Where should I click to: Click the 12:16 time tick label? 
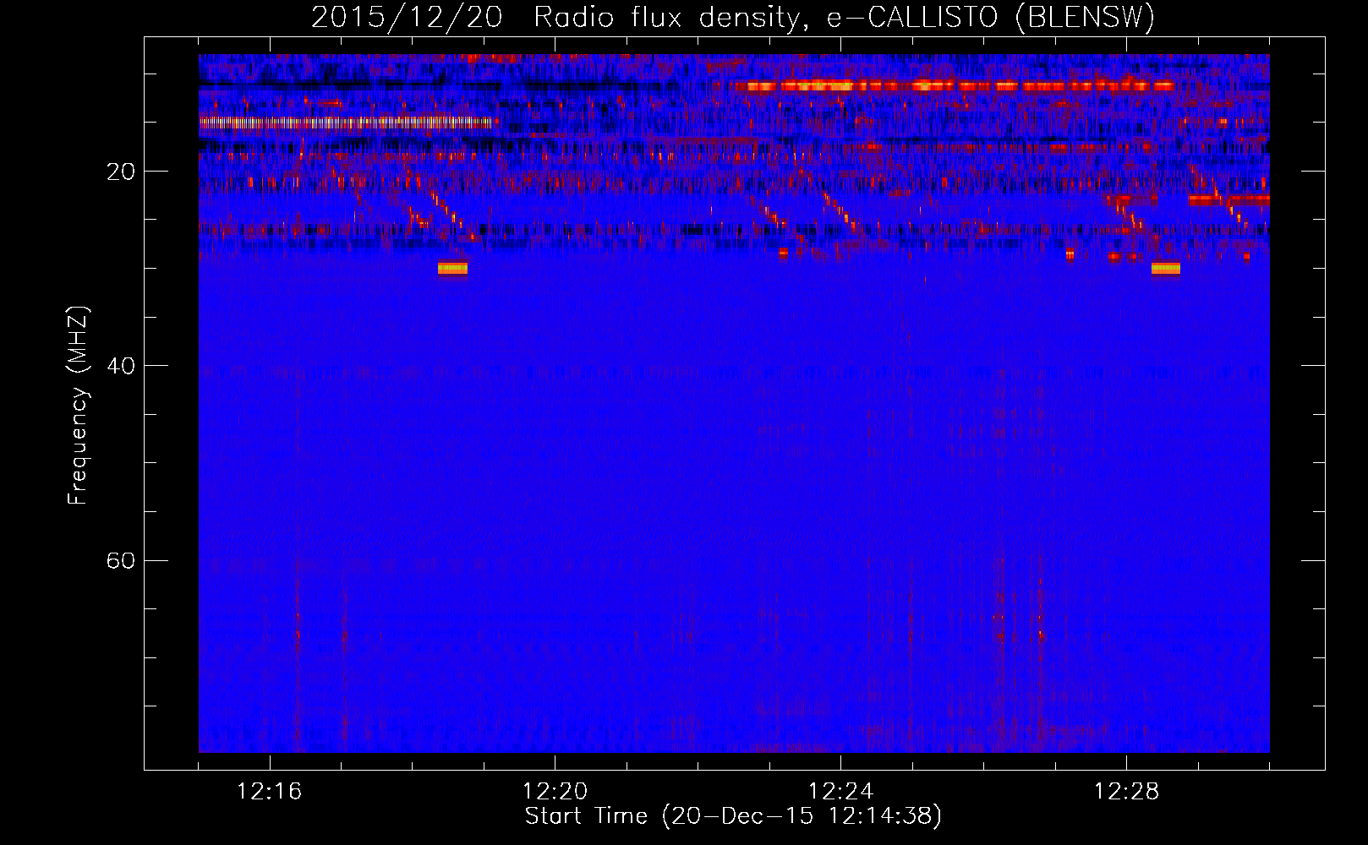coord(269,792)
